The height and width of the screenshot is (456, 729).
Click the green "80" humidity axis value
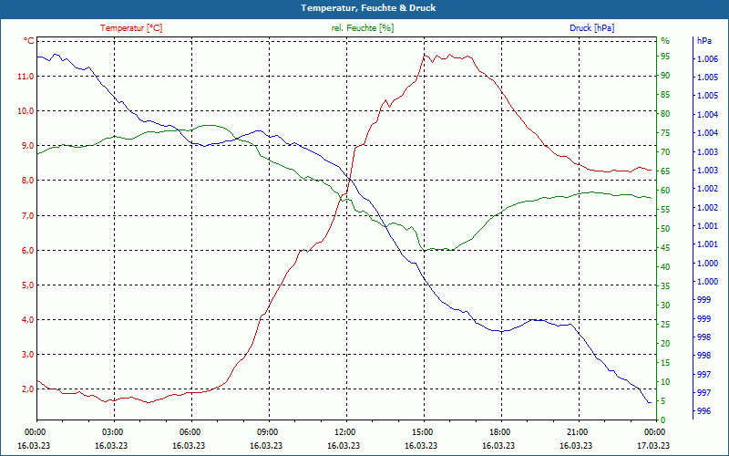tap(665, 113)
